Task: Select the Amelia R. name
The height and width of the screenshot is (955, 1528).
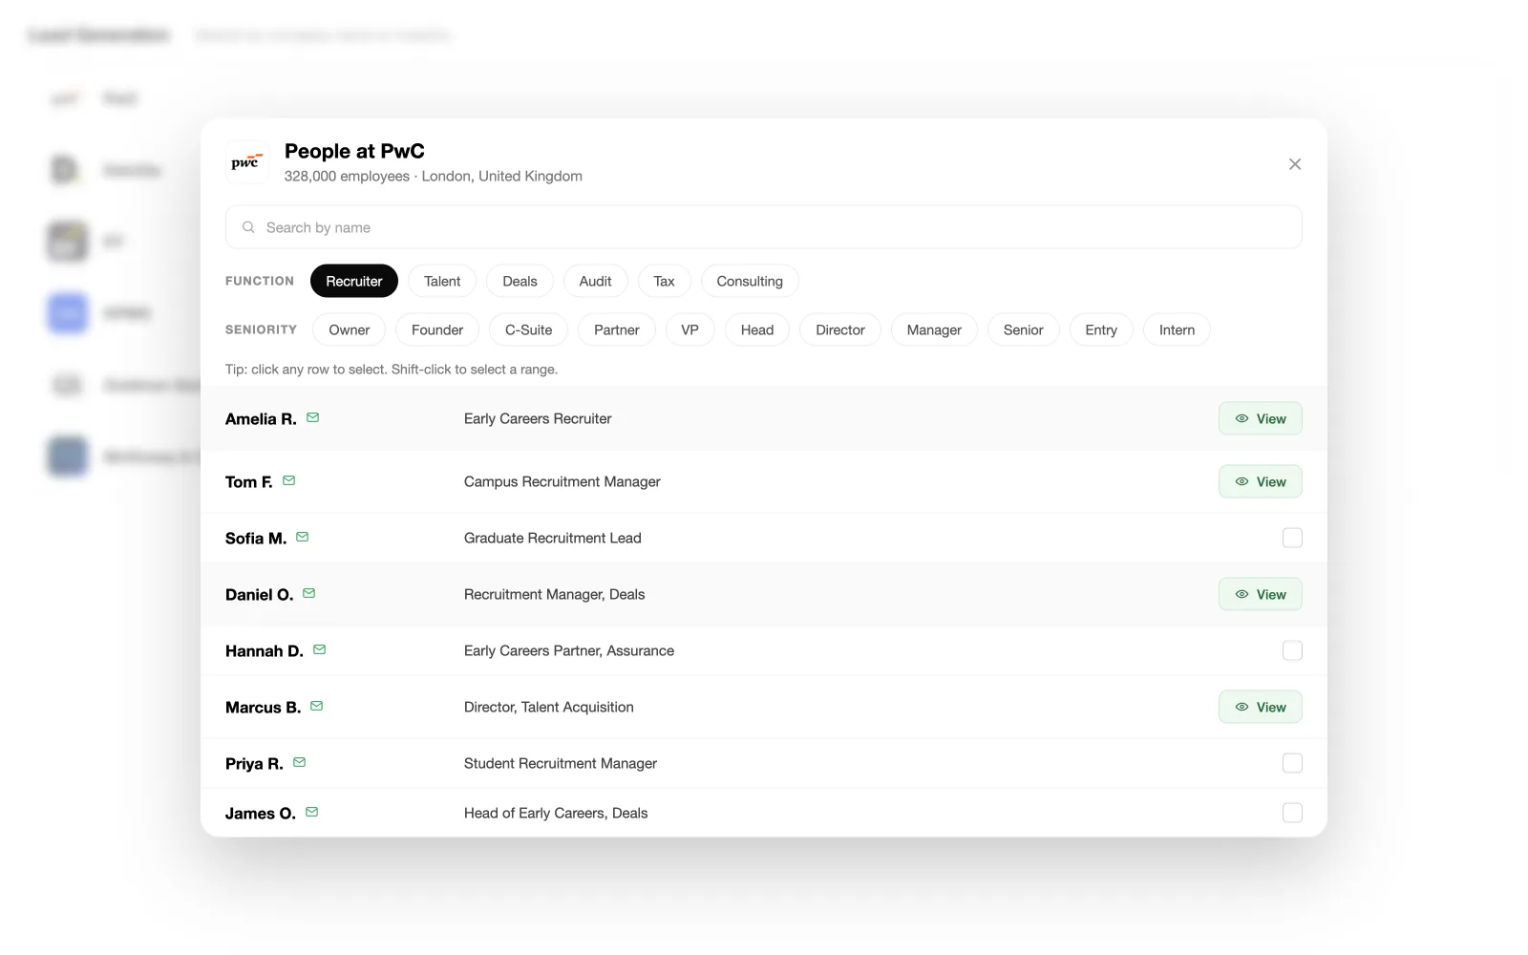Action: point(261,419)
